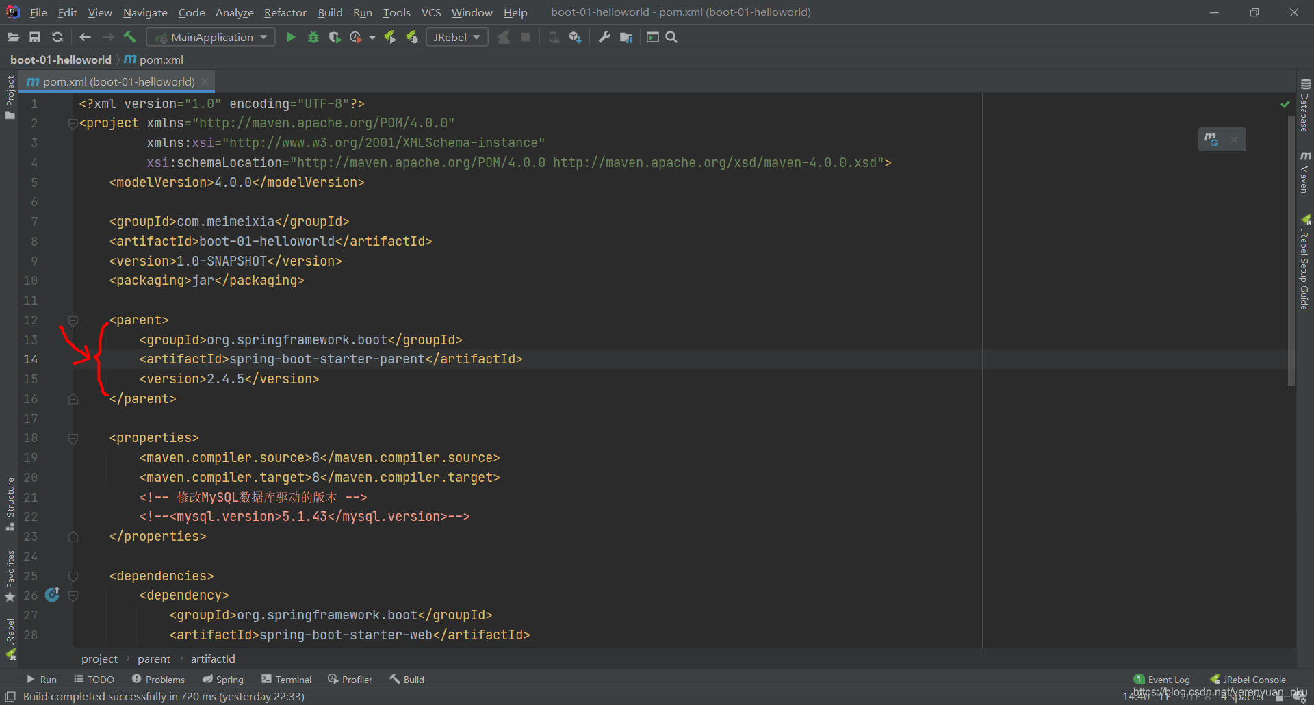Start debugging with the green bug icon
1314x705 pixels.
pos(313,37)
